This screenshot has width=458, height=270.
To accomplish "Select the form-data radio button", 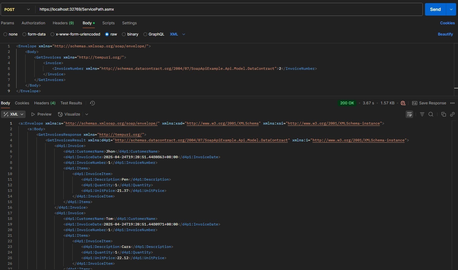I will (x=24, y=34).
